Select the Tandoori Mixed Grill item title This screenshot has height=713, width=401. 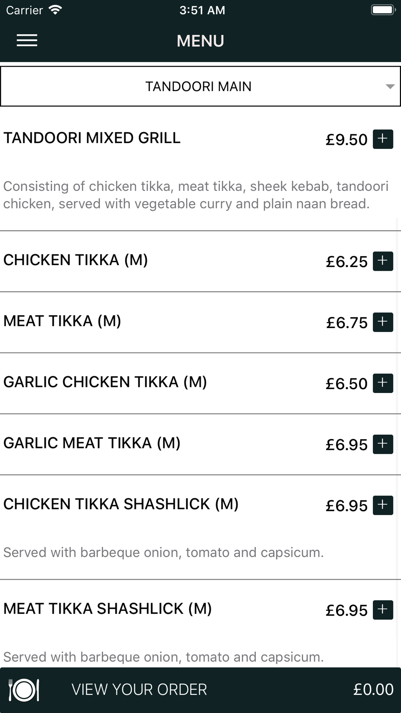click(92, 138)
